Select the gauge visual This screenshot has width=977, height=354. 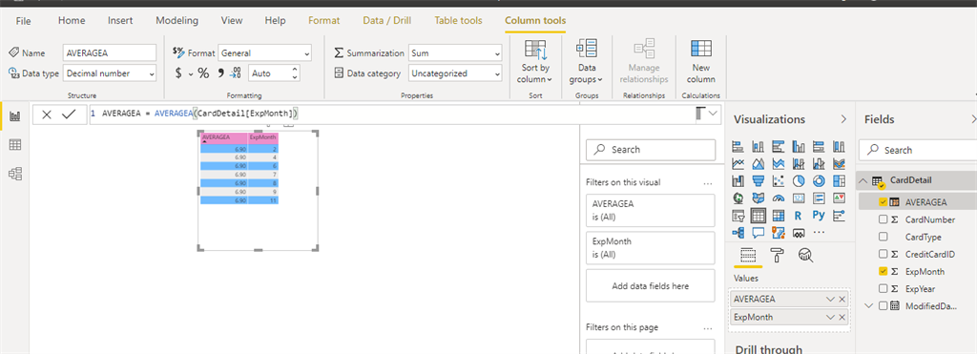point(779,198)
